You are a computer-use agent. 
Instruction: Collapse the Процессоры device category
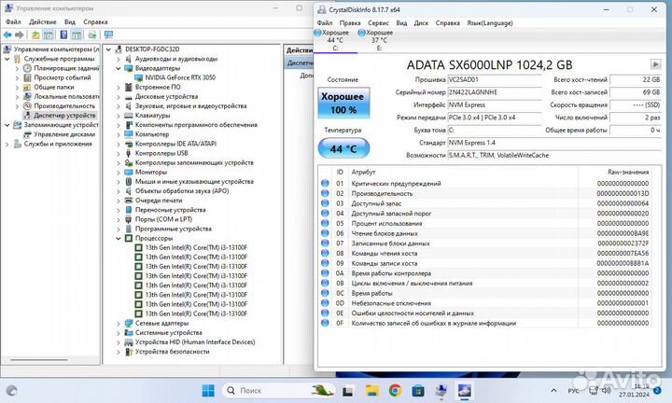(119, 238)
